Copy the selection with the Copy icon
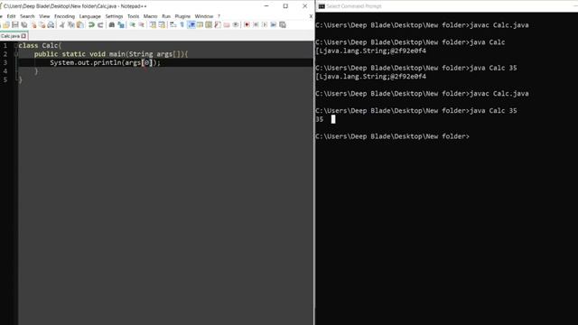Viewport: 578px width, 325px height. [x=70, y=24]
